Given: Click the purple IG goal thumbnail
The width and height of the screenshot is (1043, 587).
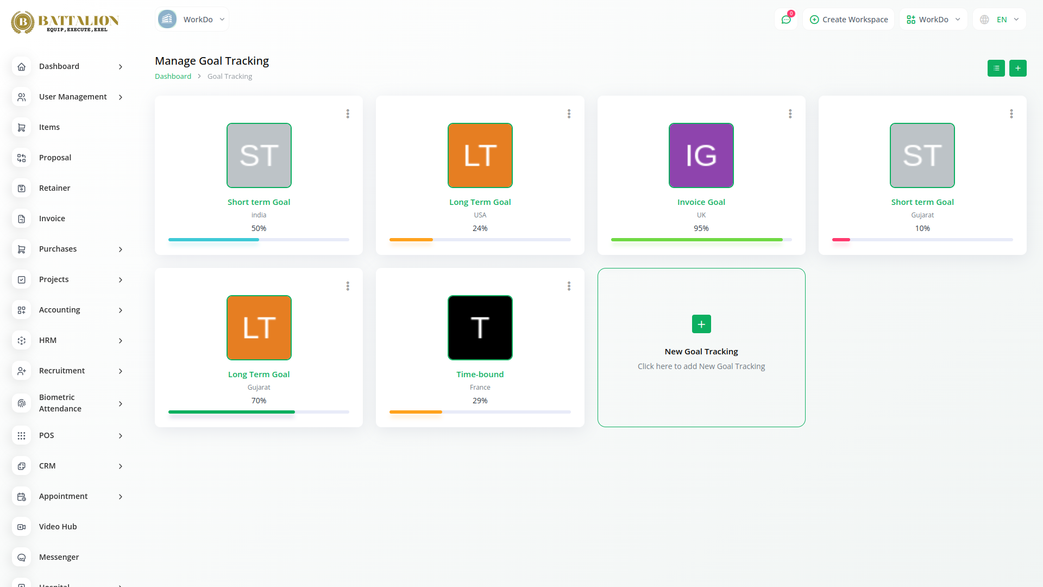Looking at the screenshot, I should point(701,155).
